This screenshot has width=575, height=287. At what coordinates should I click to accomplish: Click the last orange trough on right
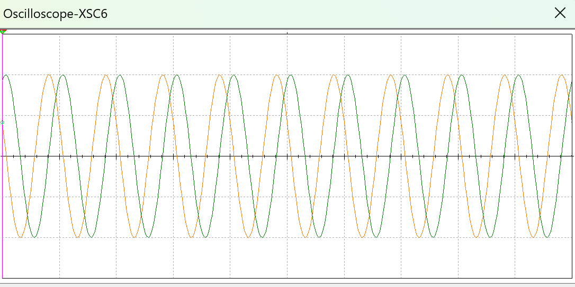(x=533, y=237)
